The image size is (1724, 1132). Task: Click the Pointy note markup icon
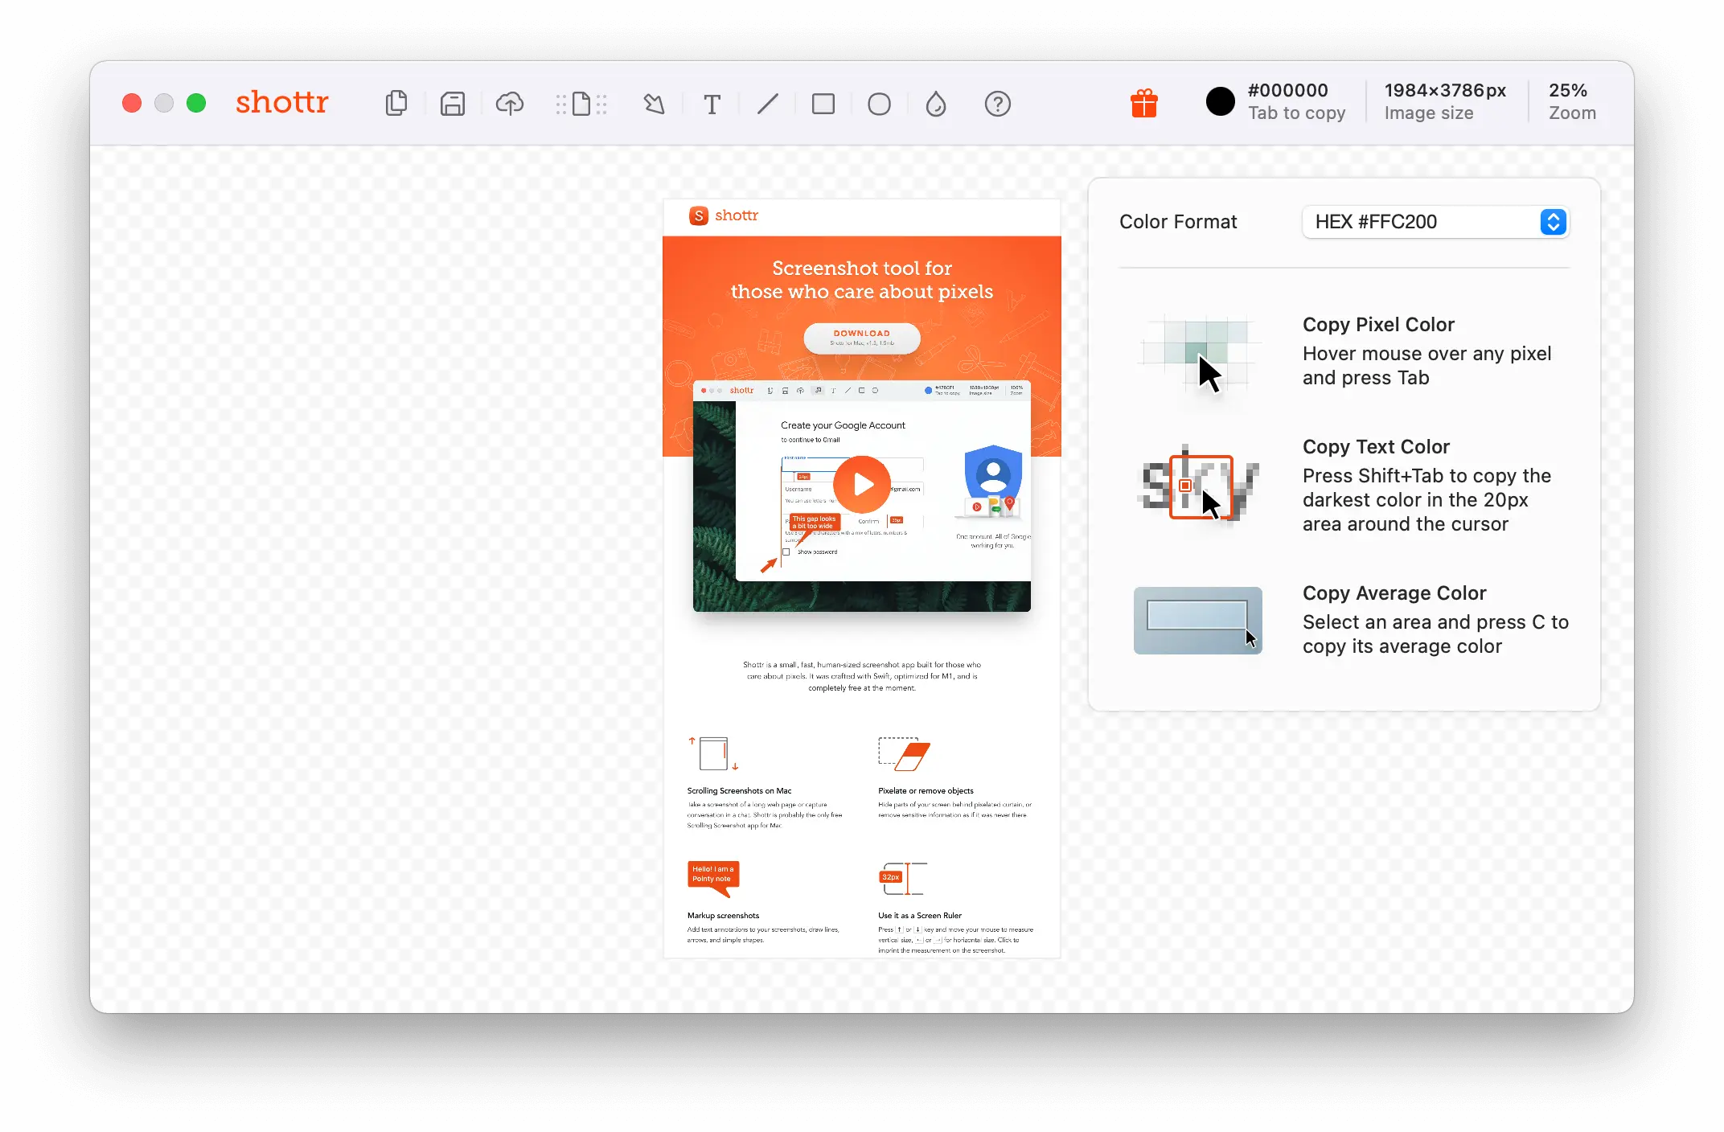(x=713, y=878)
